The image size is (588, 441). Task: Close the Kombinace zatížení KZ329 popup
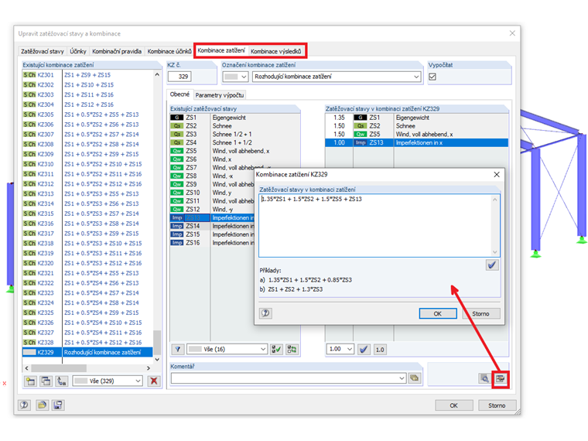(x=497, y=174)
